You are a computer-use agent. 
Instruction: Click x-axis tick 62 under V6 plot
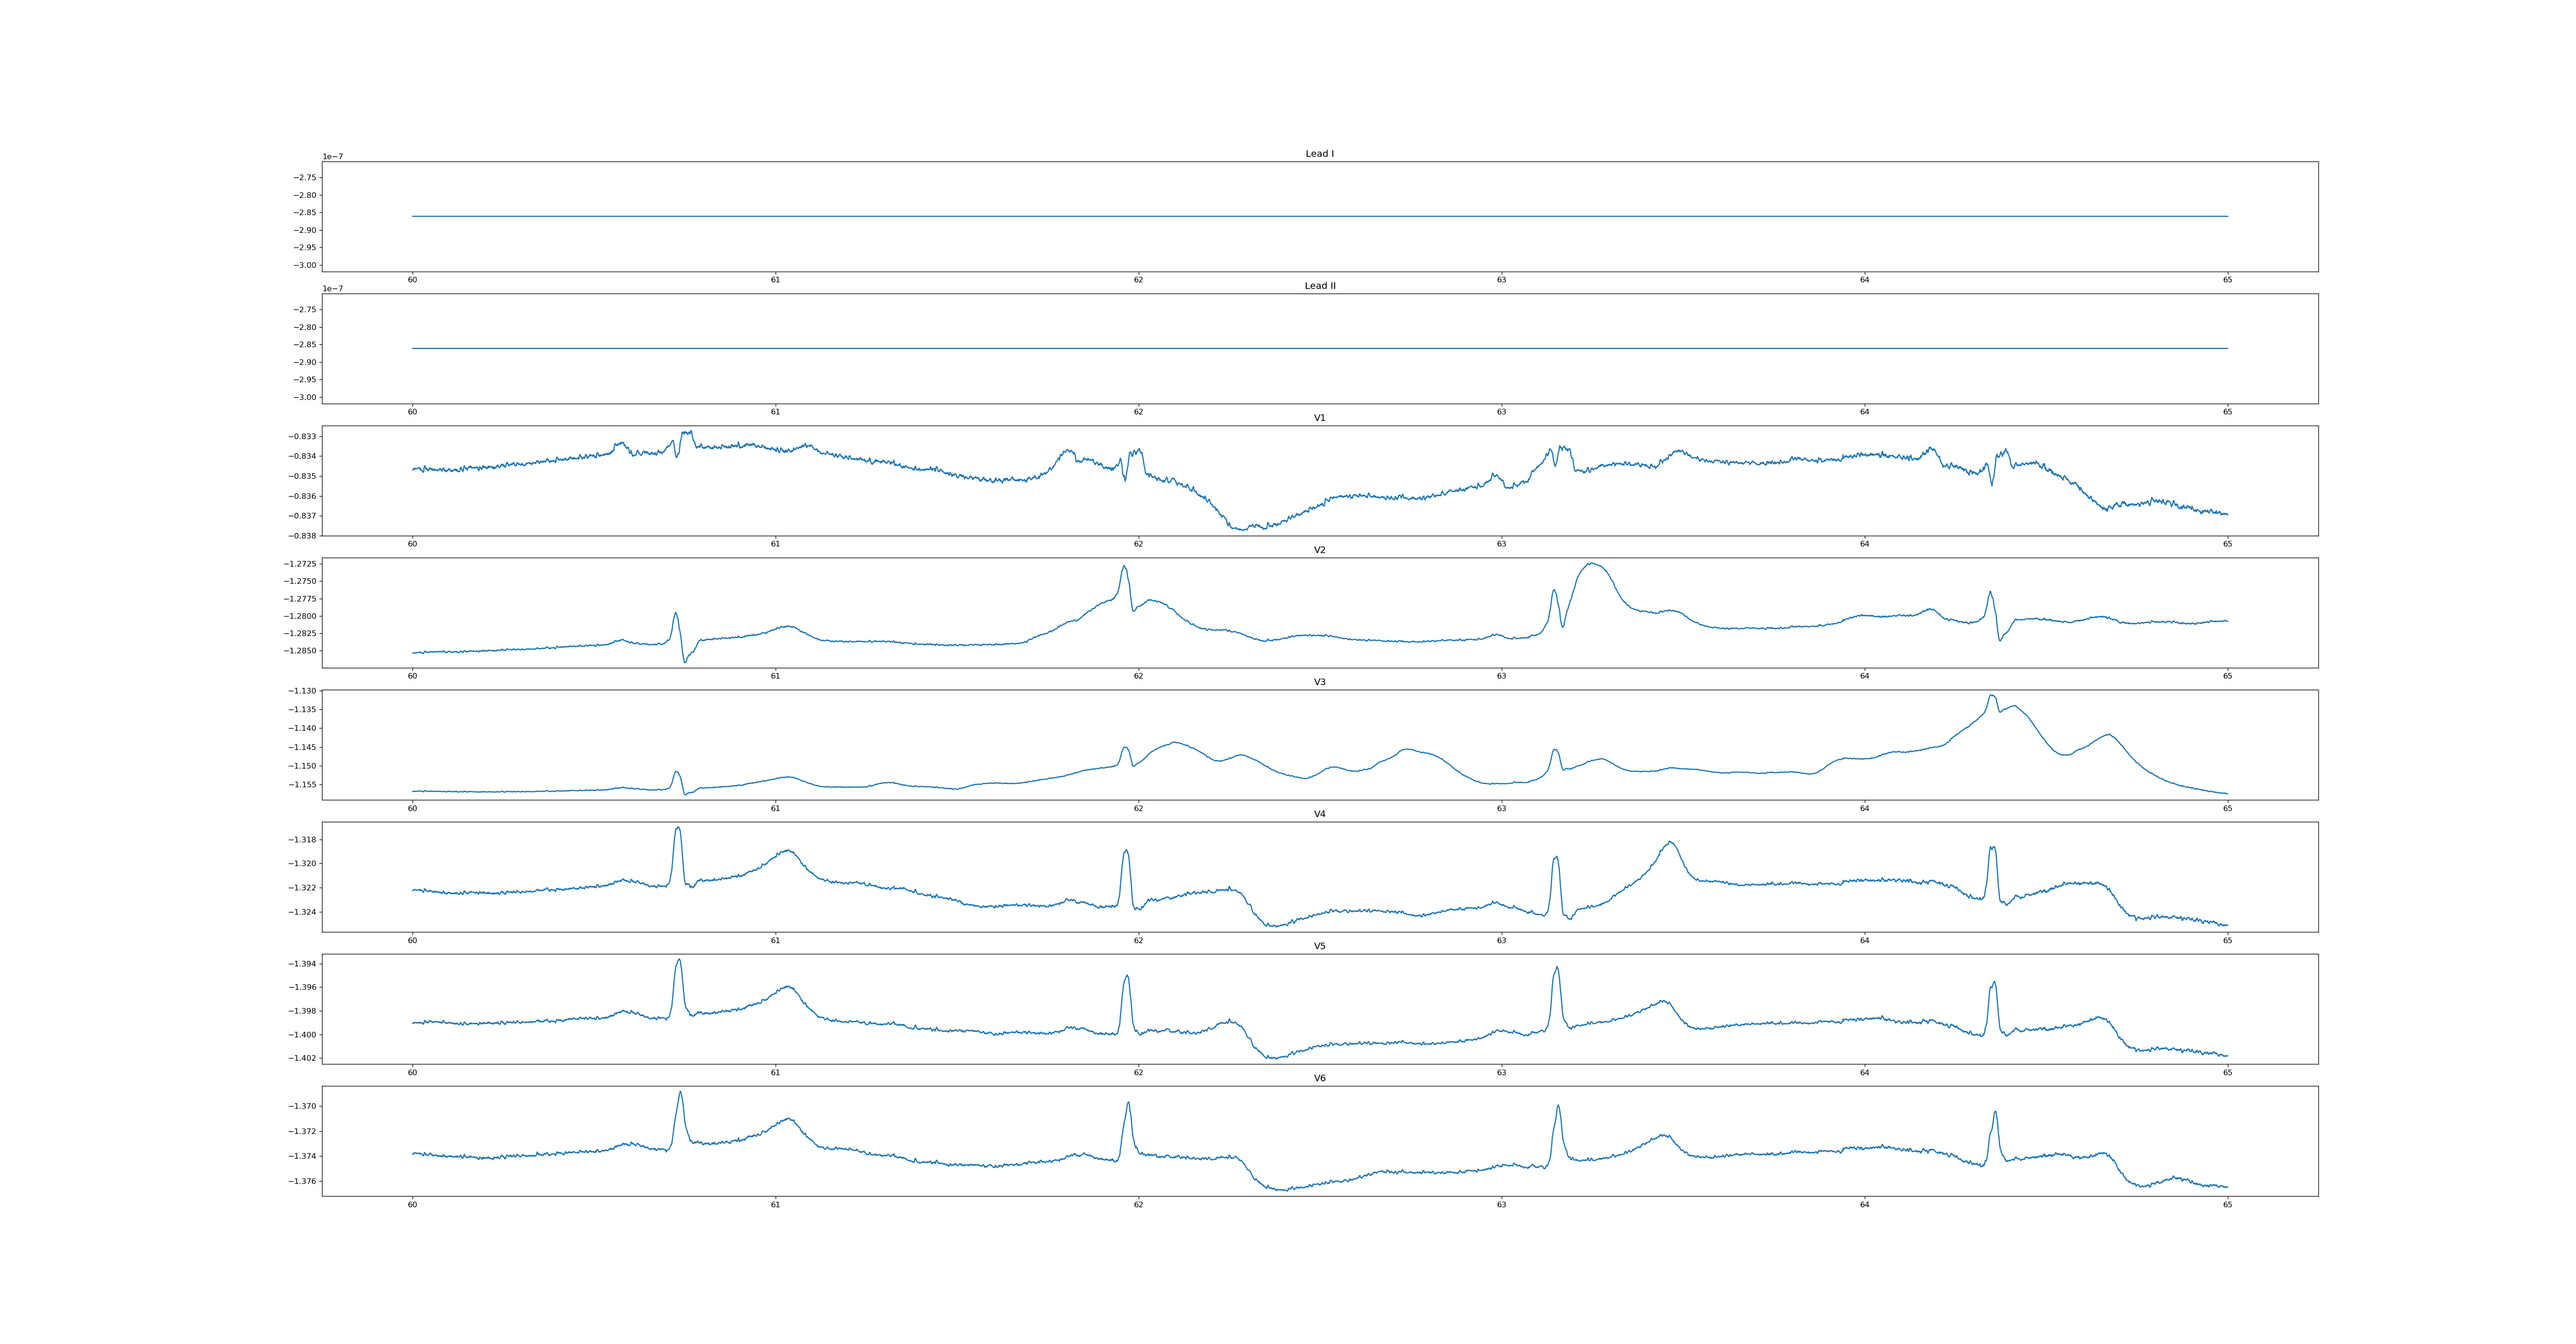(x=1138, y=1205)
